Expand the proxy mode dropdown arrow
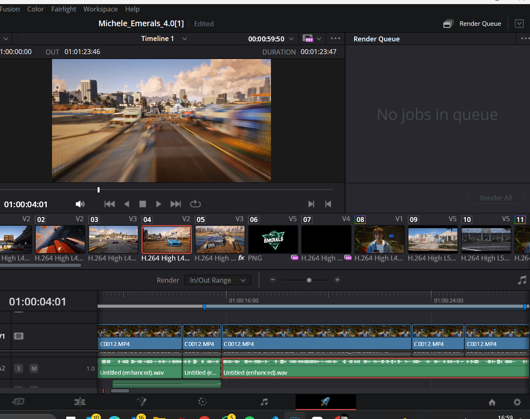 (319, 39)
